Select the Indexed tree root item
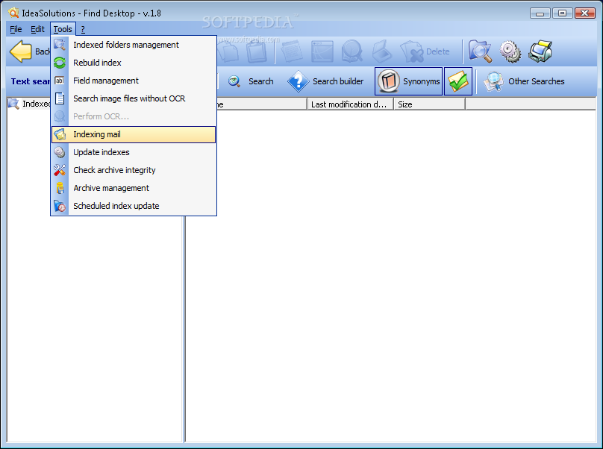Image resolution: width=603 pixels, height=449 pixels. [x=36, y=104]
